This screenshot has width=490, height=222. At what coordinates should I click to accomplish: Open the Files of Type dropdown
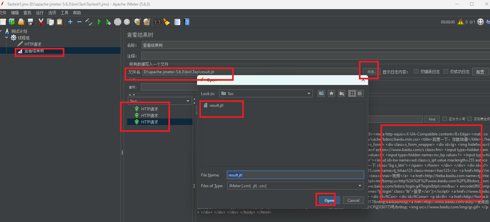tap(295, 186)
